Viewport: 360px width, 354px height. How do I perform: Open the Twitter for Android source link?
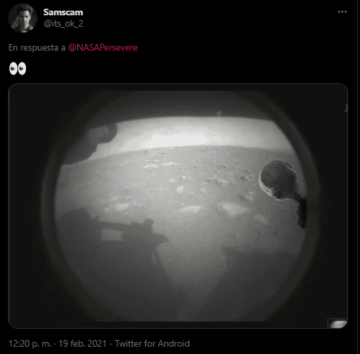coord(152,343)
